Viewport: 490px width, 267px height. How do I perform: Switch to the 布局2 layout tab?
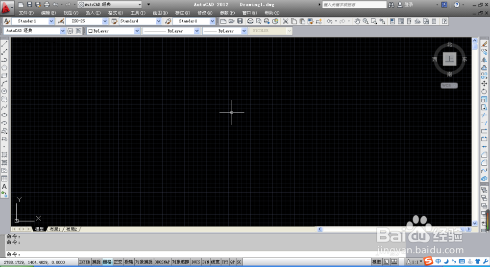pos(72,229)
